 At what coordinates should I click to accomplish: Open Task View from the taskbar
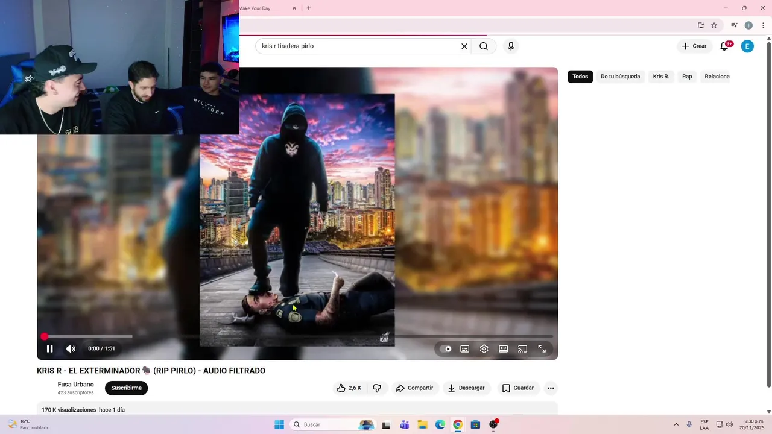point(386,424)
